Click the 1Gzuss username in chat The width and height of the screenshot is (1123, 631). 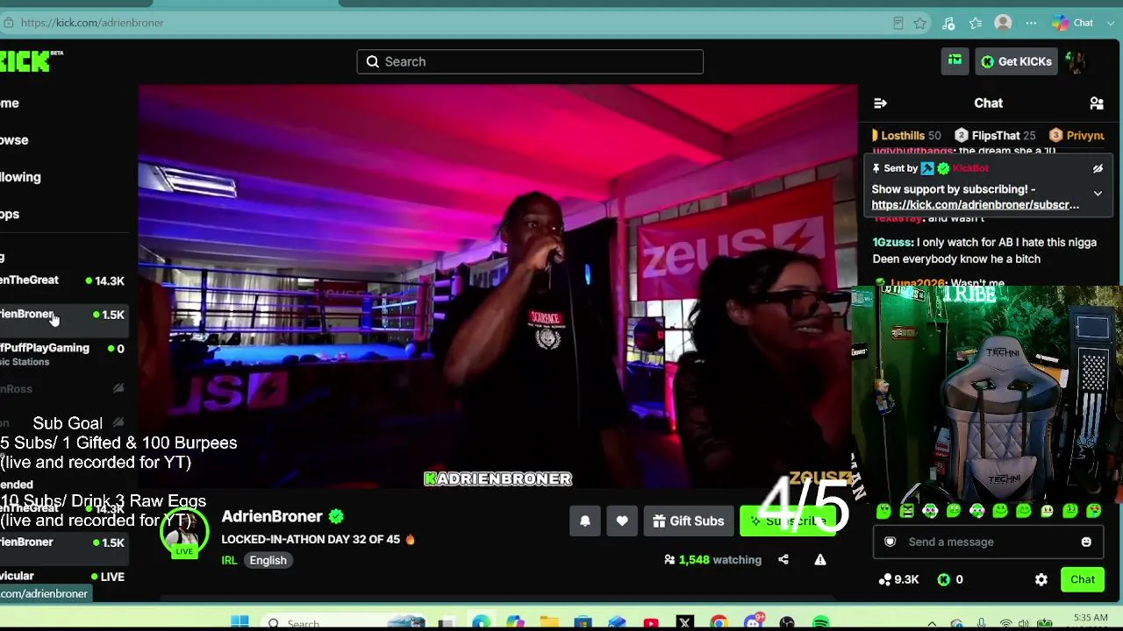coord(892,243)
